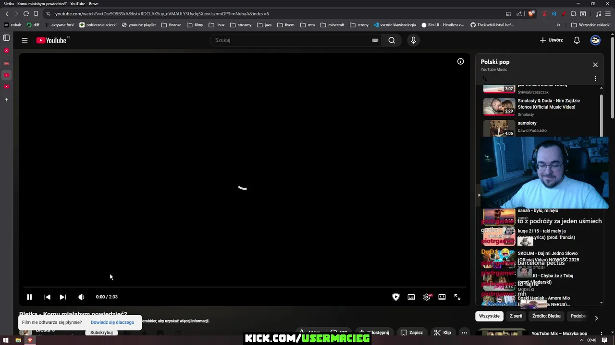Mute the player volume
The height and width of the screenshot is (345, 615).
(x=81, y=297)
